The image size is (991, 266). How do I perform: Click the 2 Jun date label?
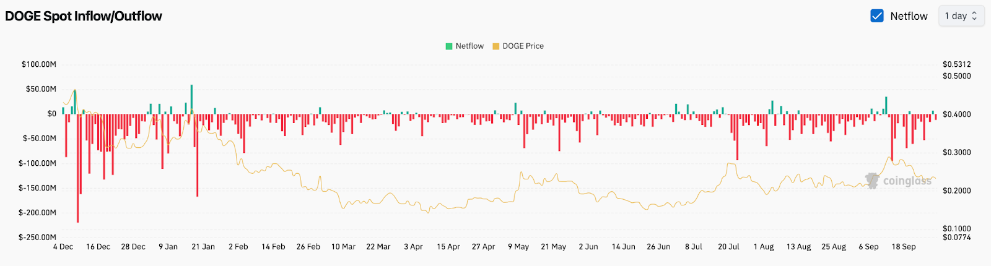[x=588, y=247]
